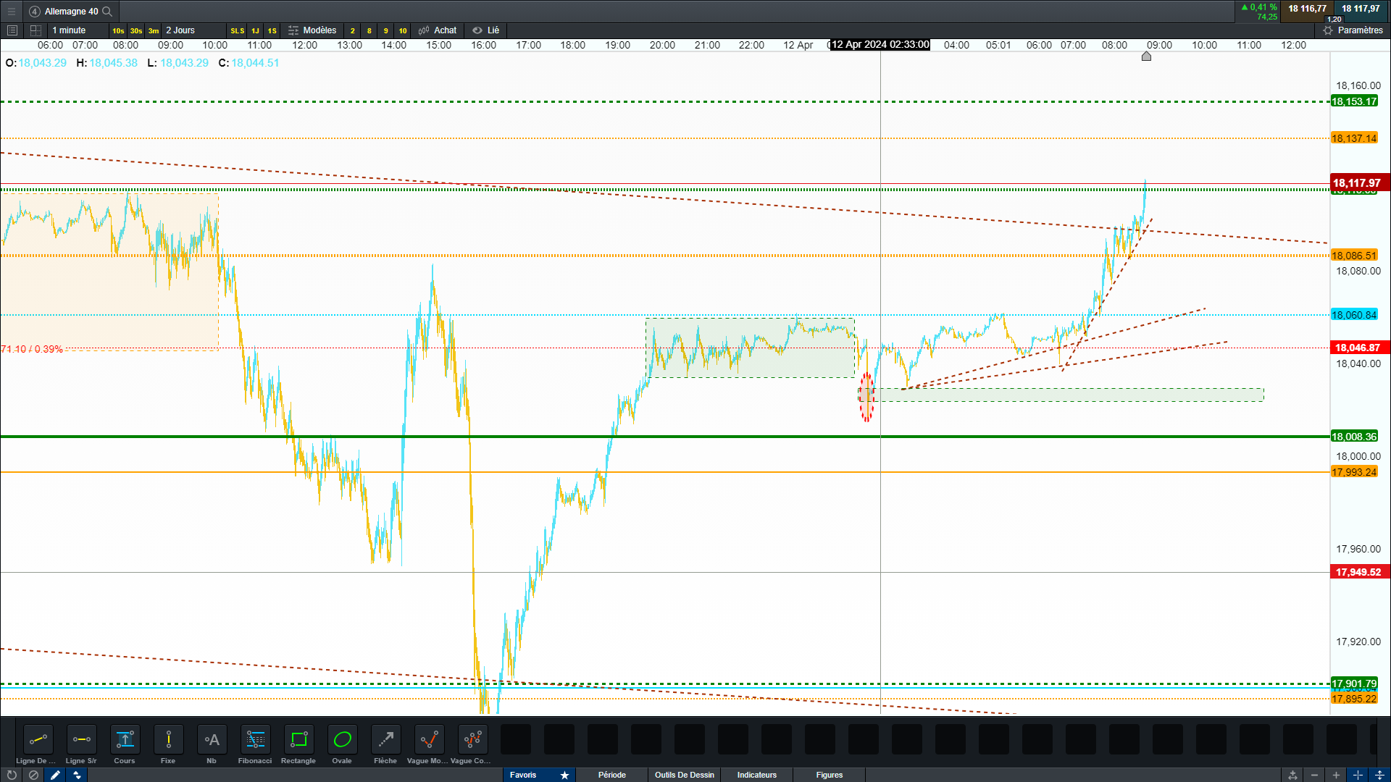Switch to the Indicateurs tab
The image size is (1391, 782).
point(756,775)
